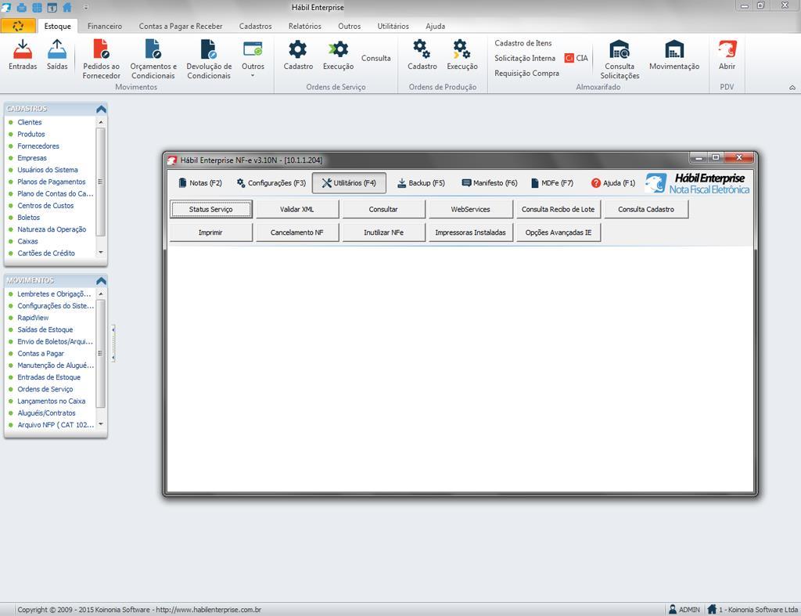The height and width of the screenshot is (616, 801).
Task: Click the Validar XML button
Action: coord(296,209)
